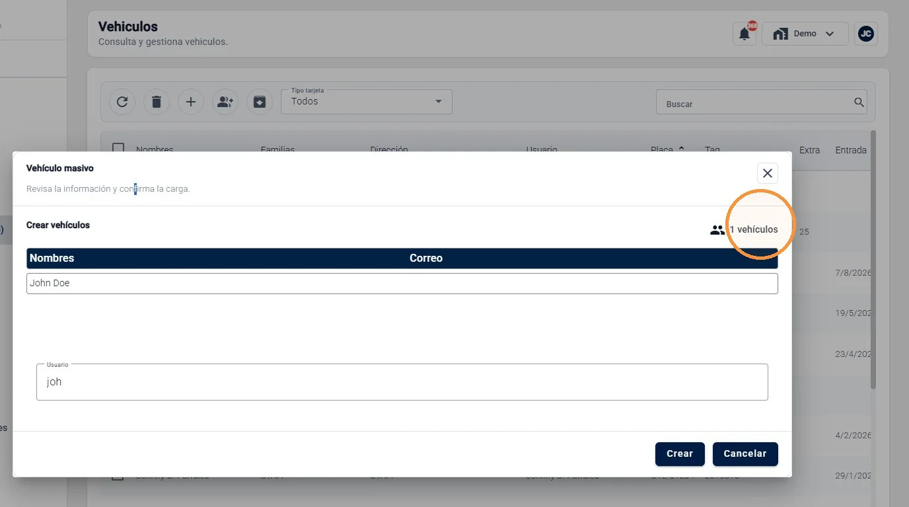
Task: Click the Entrada column header
Action: 851,150
